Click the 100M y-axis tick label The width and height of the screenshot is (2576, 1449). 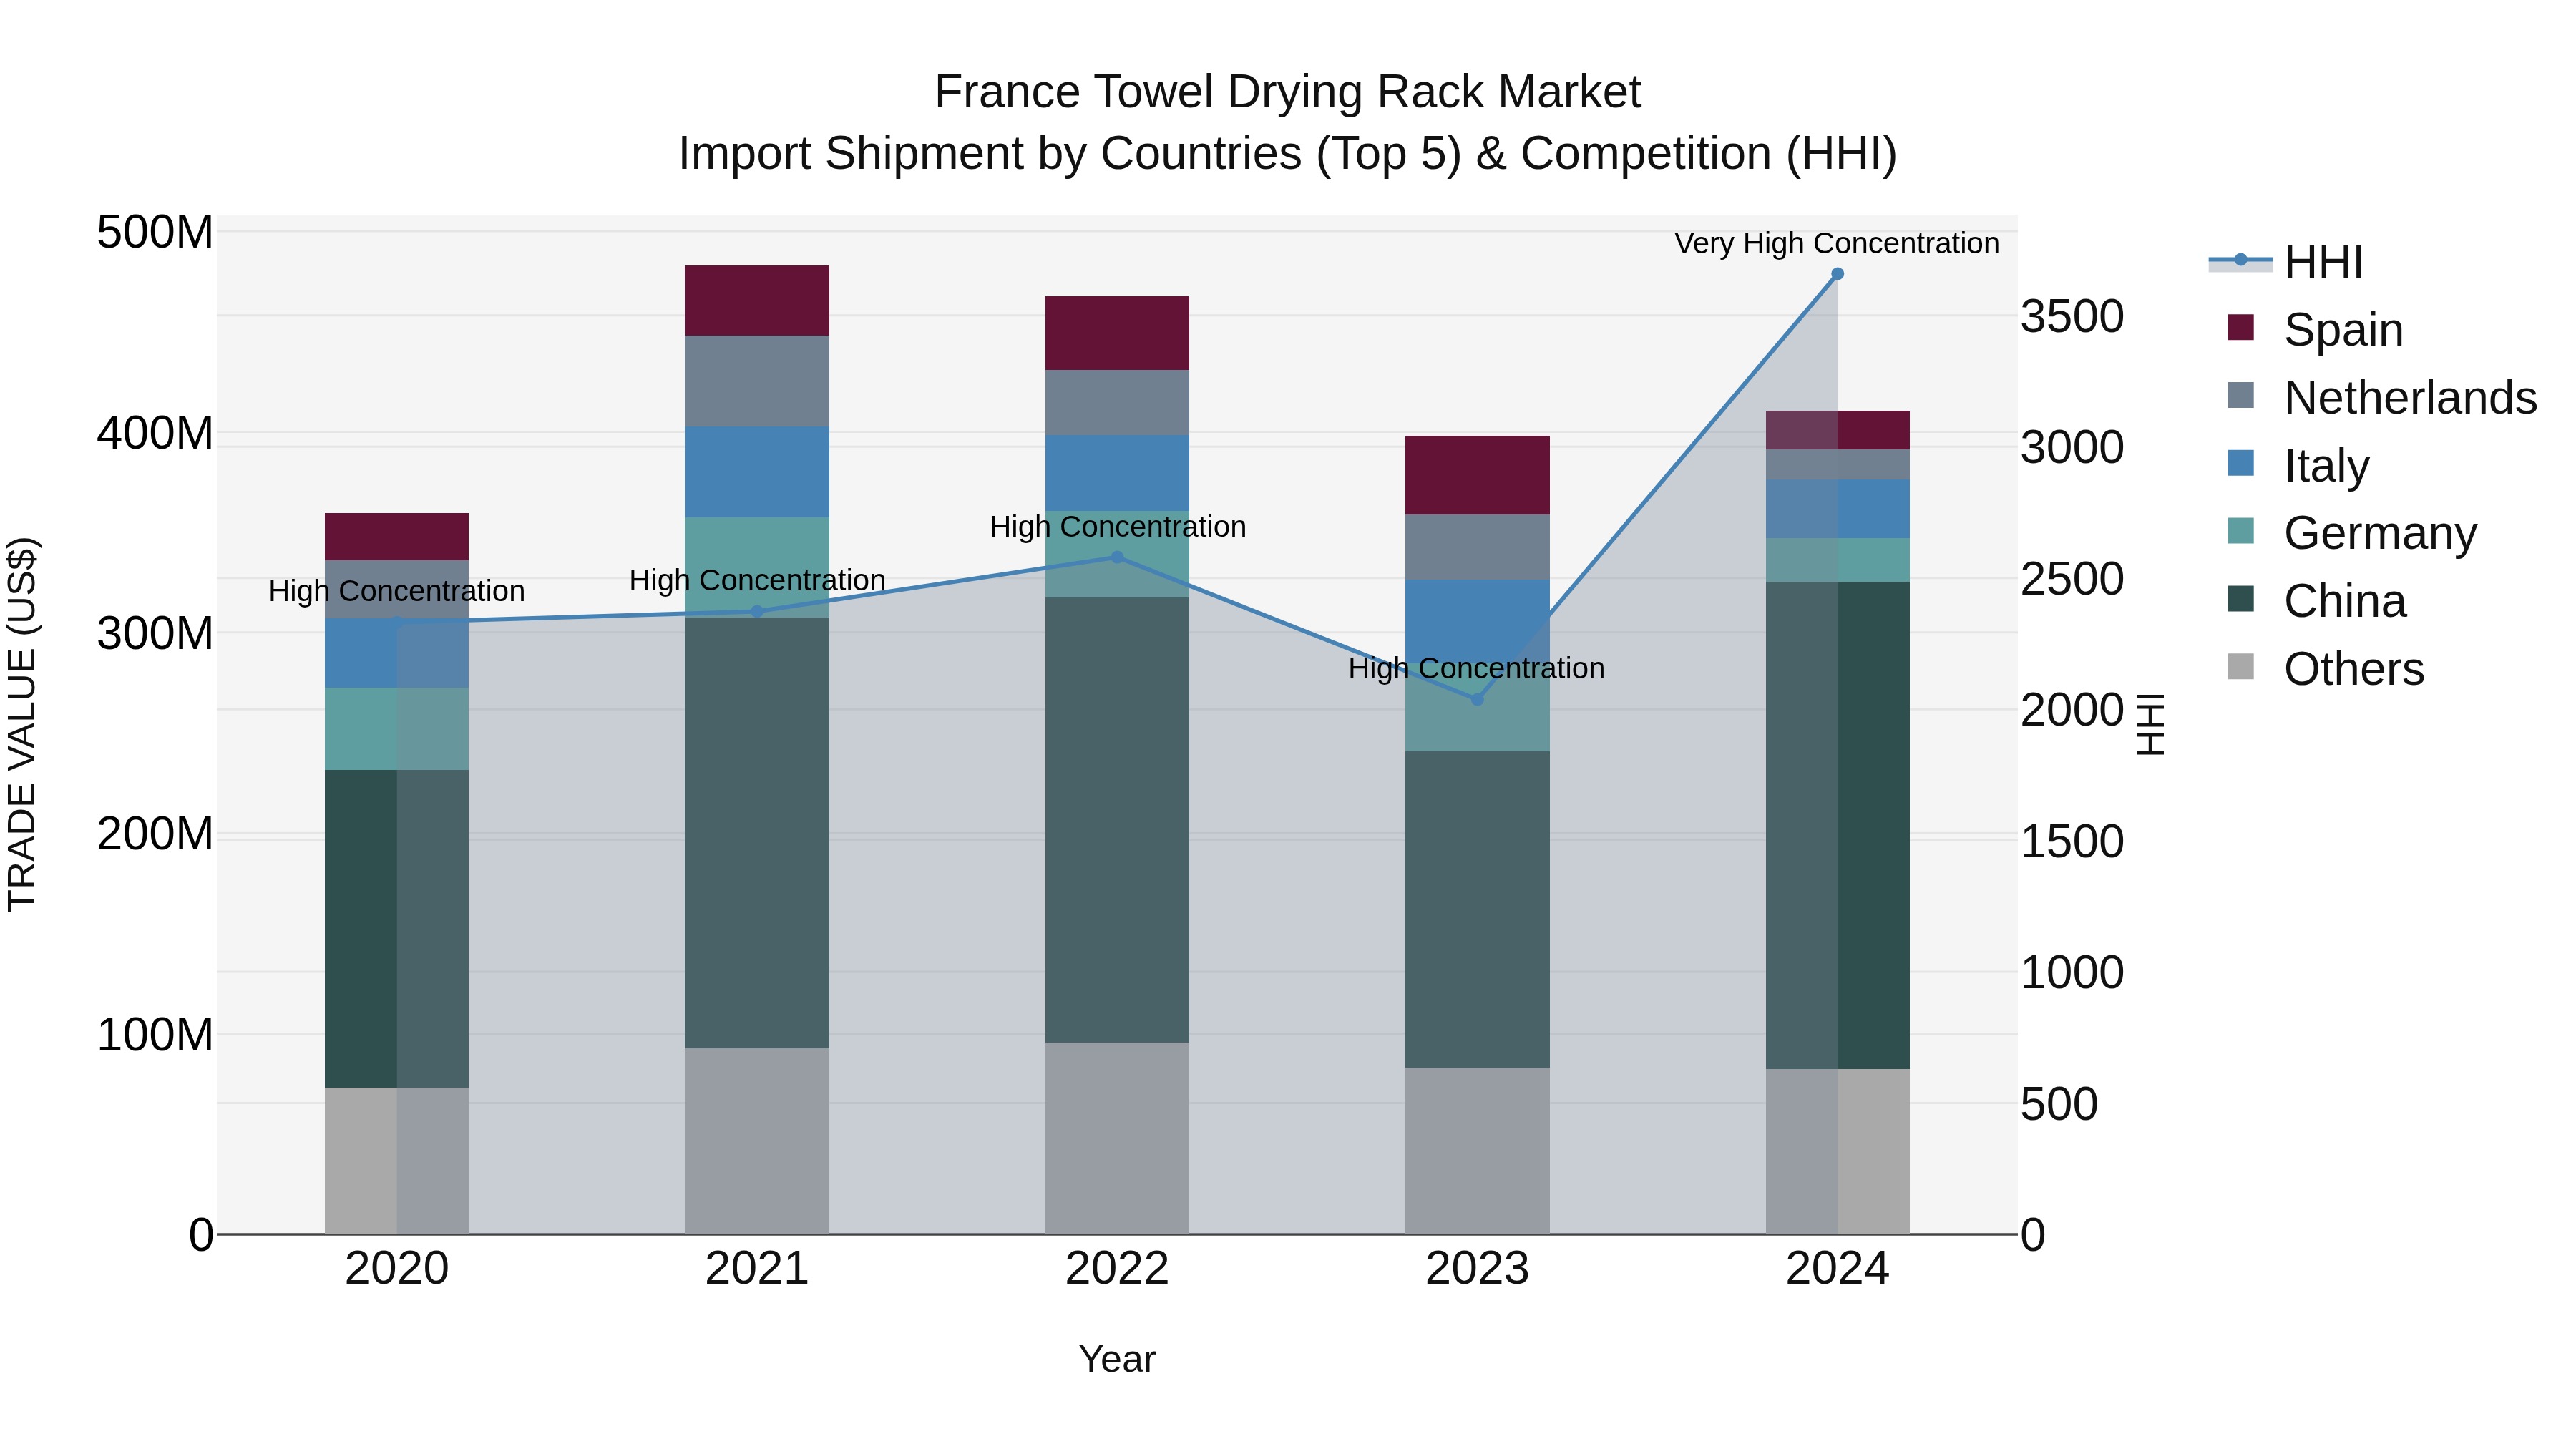(155, 1034)
